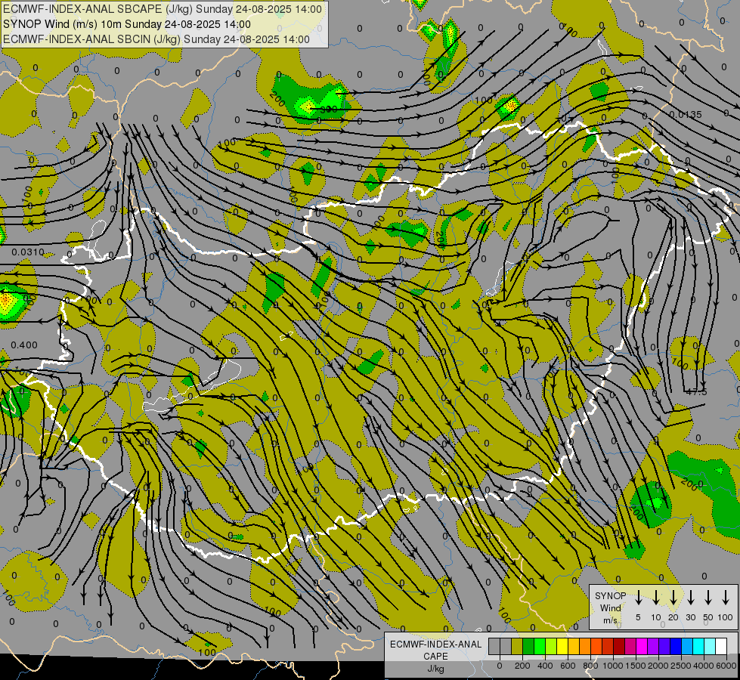This screenshot has width=740, height=680.
Task: Pick the pure blue swatch before the 2500 tick
Action: (675, 646)
